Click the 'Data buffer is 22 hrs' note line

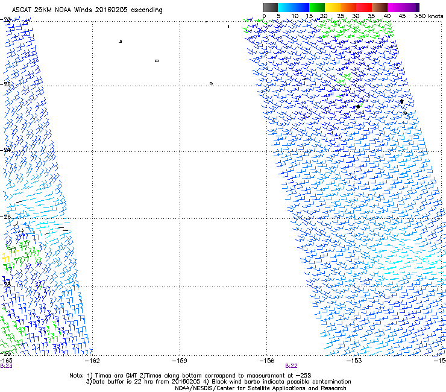click(x=218, y=382)
